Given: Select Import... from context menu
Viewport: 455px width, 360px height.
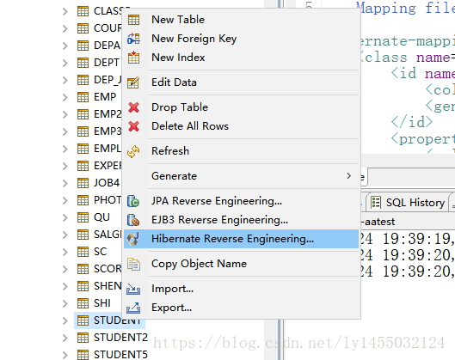Looking at the screenshot, I should click(242, 289).
